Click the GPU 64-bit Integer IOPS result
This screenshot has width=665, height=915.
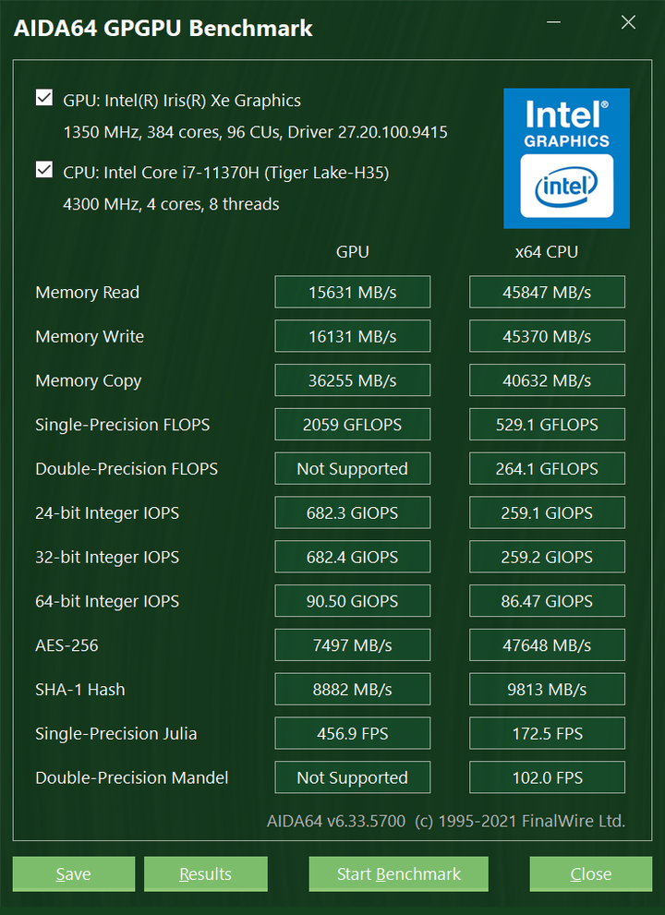click(x=353, y=601)
